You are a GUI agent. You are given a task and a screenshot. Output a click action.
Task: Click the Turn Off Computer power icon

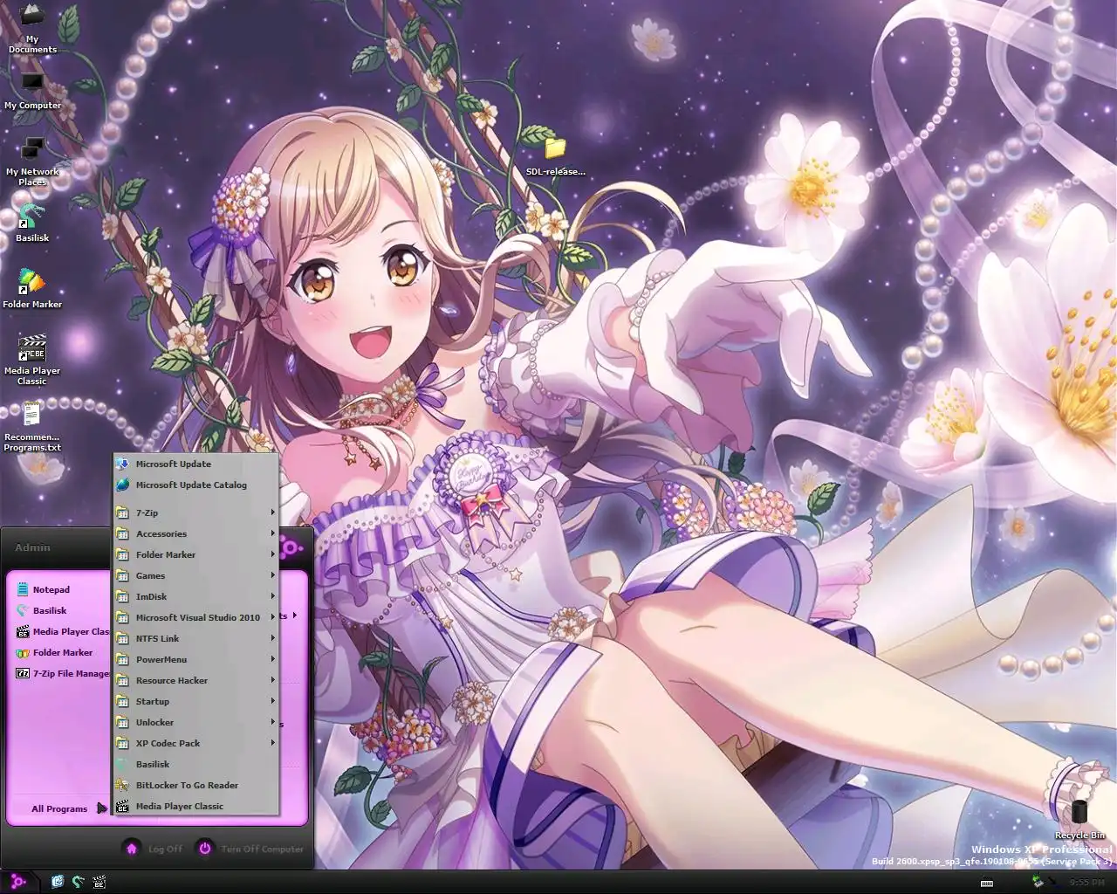click(204, 848)
